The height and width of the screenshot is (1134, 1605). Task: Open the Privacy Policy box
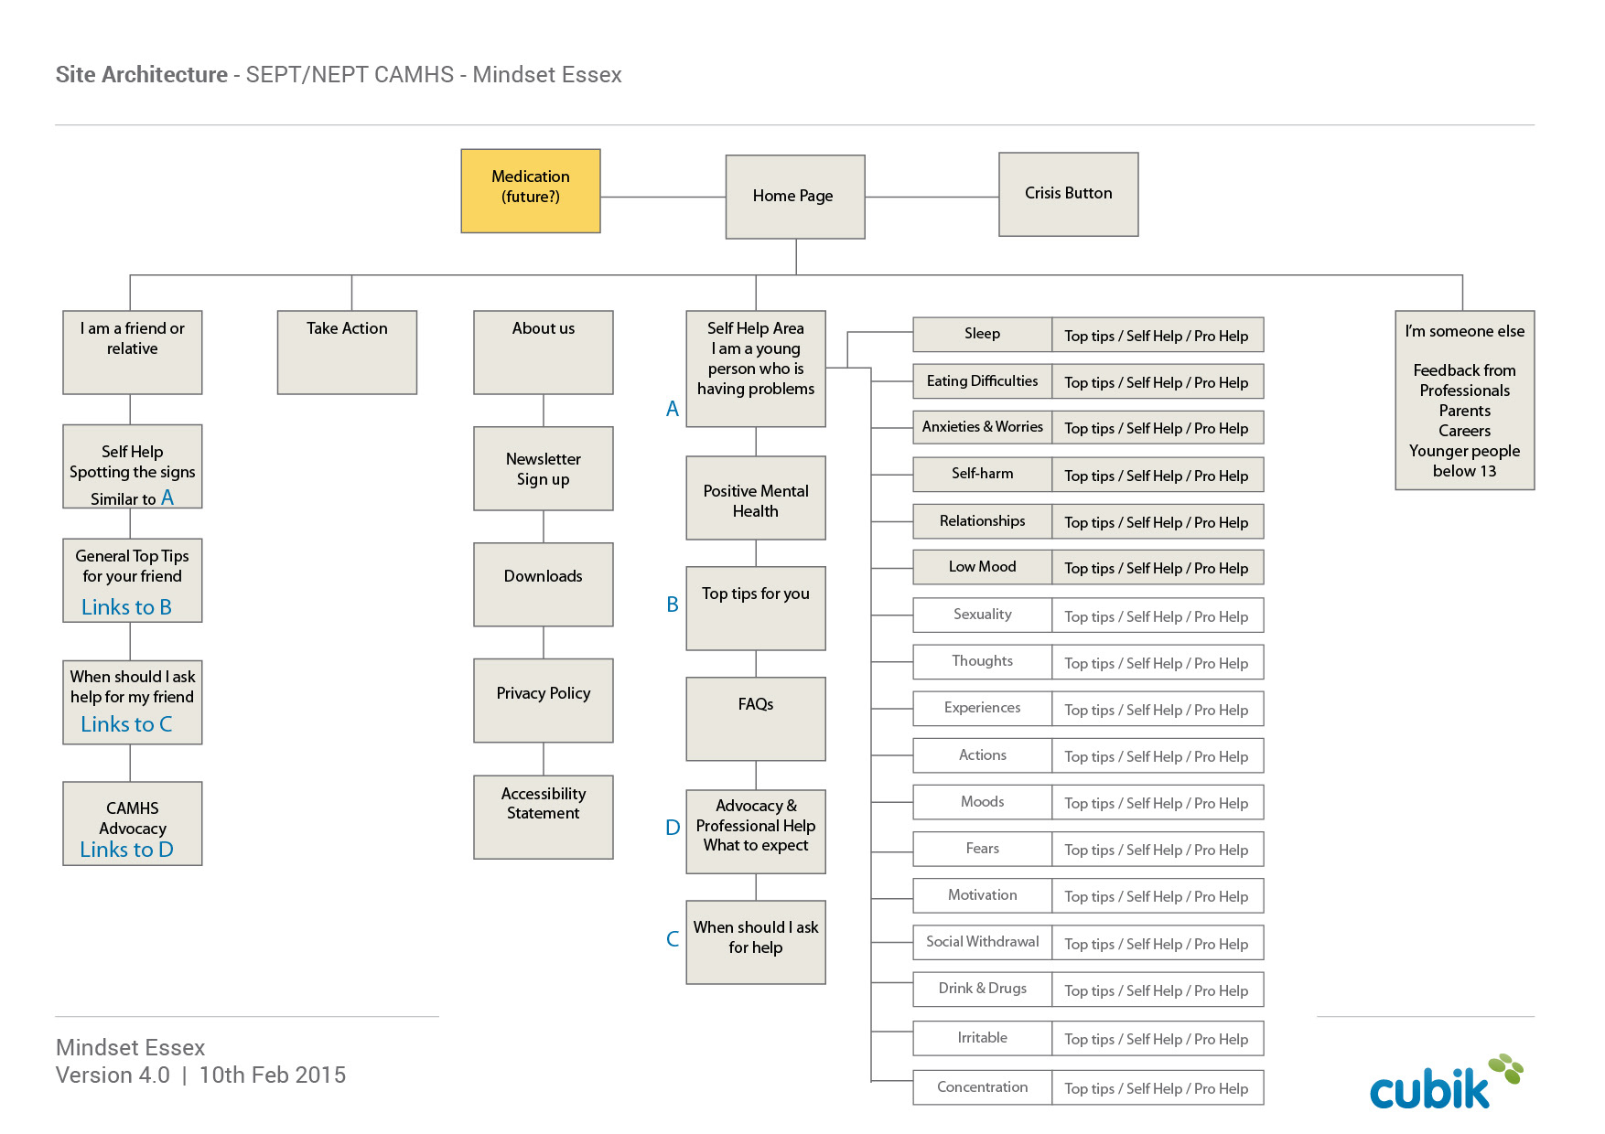(544, 701)
